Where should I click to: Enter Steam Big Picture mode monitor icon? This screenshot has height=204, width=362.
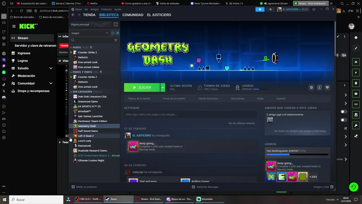click(314, 9)
